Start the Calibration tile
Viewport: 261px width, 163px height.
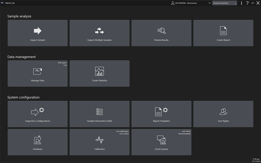[100, 142]
